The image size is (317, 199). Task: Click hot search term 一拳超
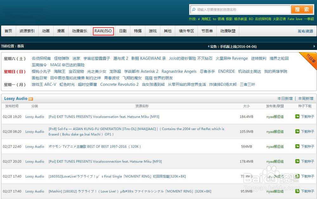[309, 19]
